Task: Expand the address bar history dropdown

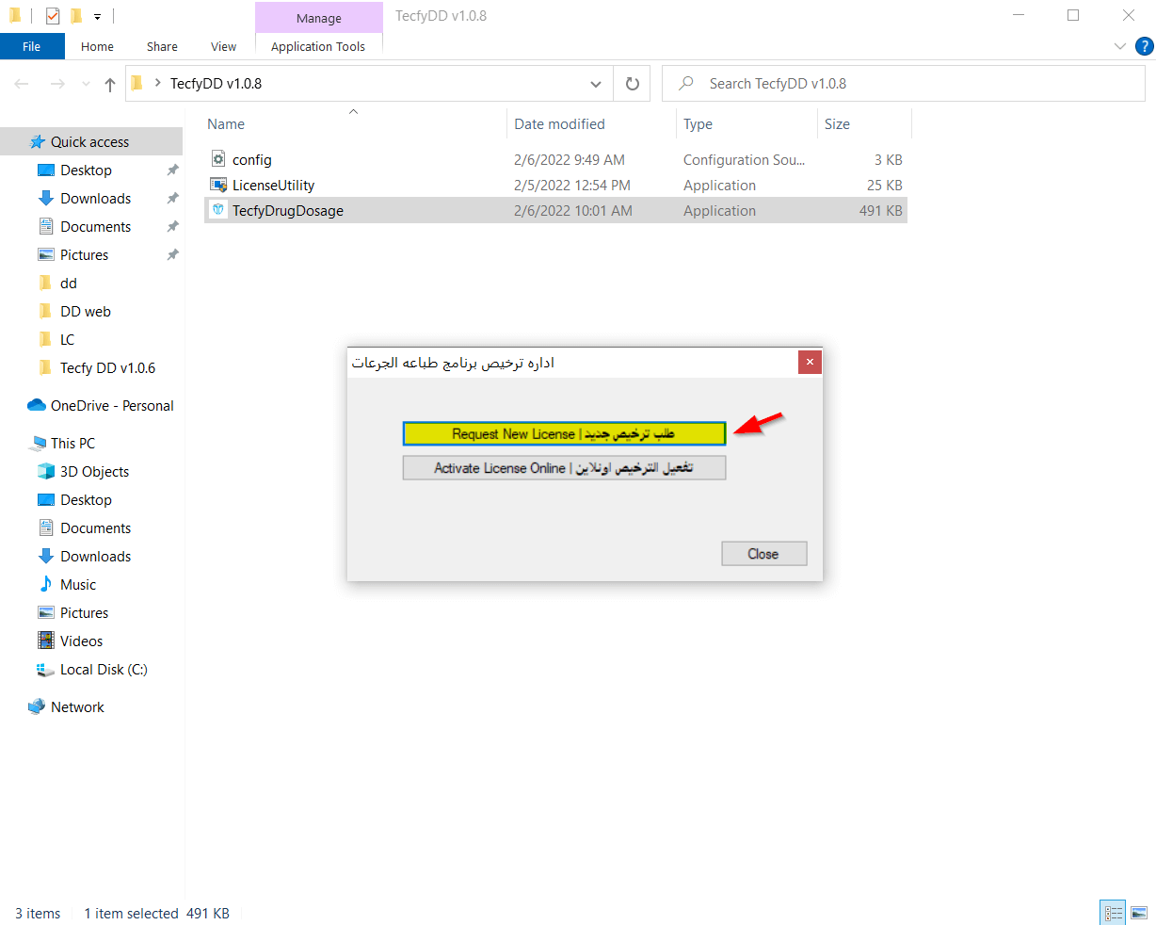Action: pos(596,84)
